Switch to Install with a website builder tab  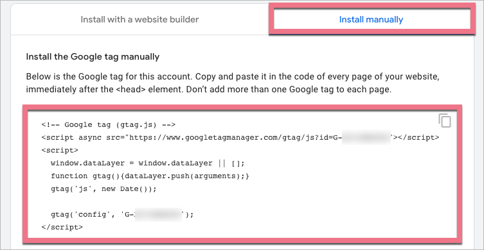[x=139, y=19]
